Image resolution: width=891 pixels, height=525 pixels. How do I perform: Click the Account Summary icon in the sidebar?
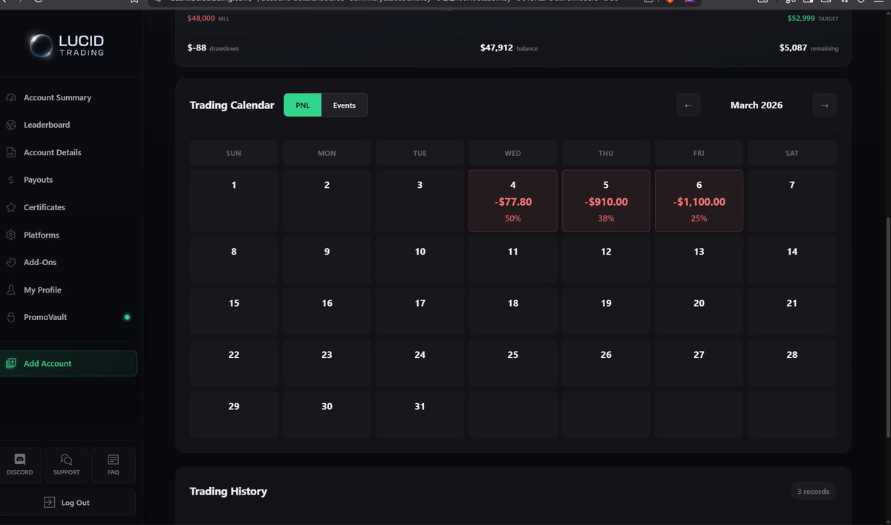10,98
